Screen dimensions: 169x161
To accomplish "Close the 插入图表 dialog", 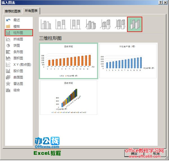I will click(x=165, y=3).
